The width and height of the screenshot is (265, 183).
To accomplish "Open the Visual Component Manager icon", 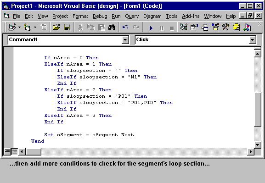I will tap(247, 27).
